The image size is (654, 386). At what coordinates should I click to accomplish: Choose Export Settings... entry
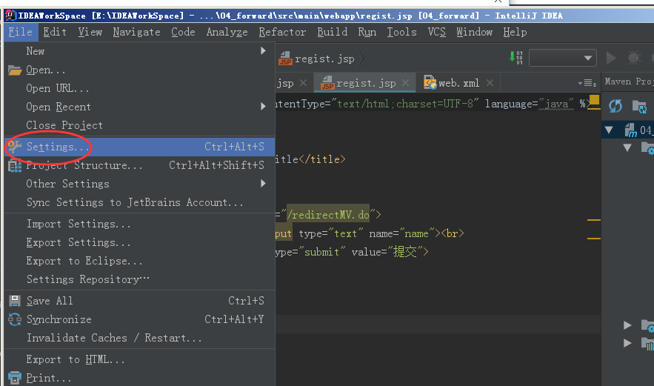point(139,242)
